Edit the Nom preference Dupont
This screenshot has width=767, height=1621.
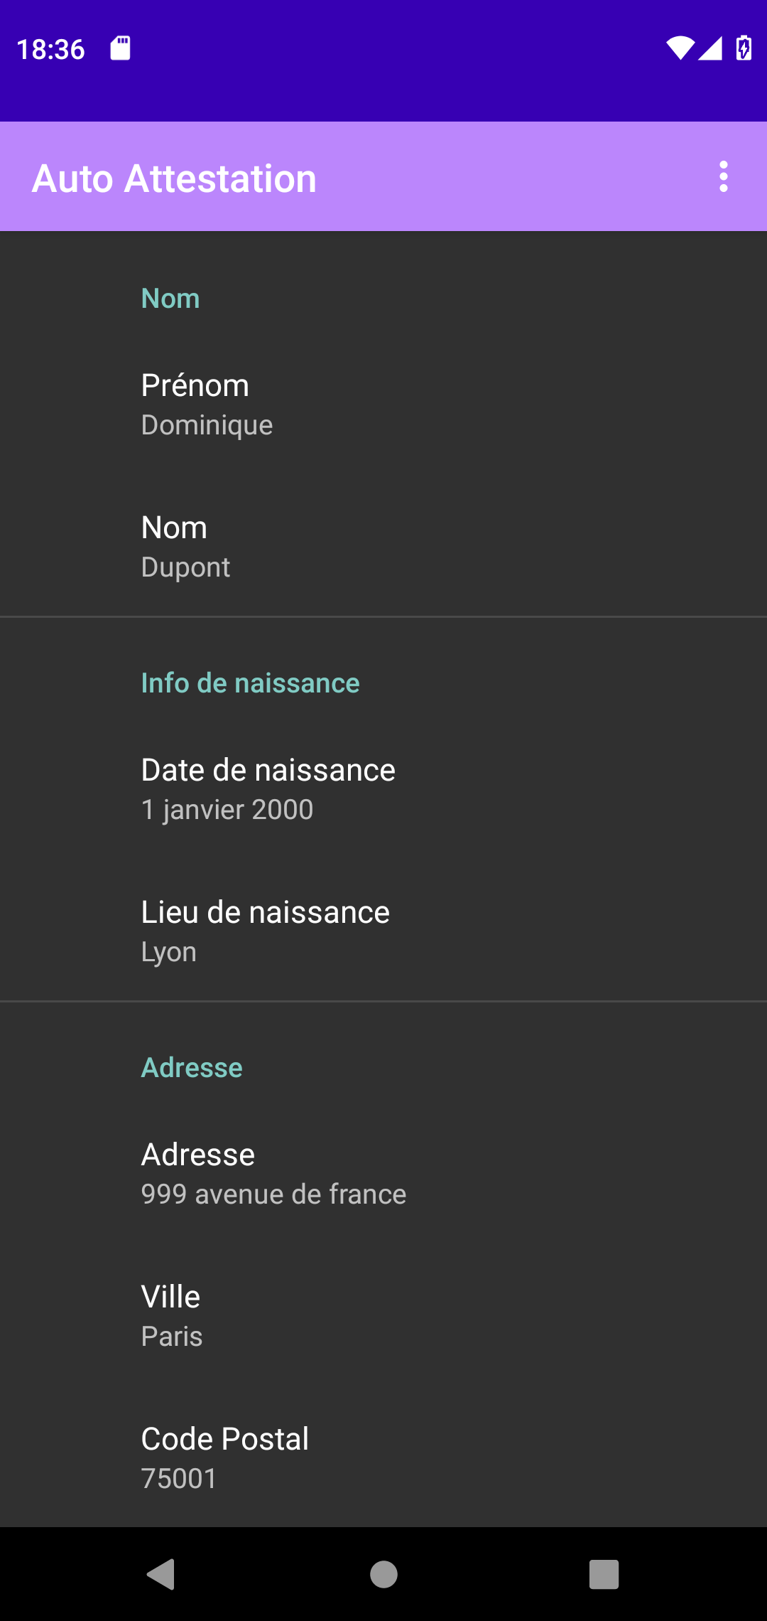coord(383,546)
